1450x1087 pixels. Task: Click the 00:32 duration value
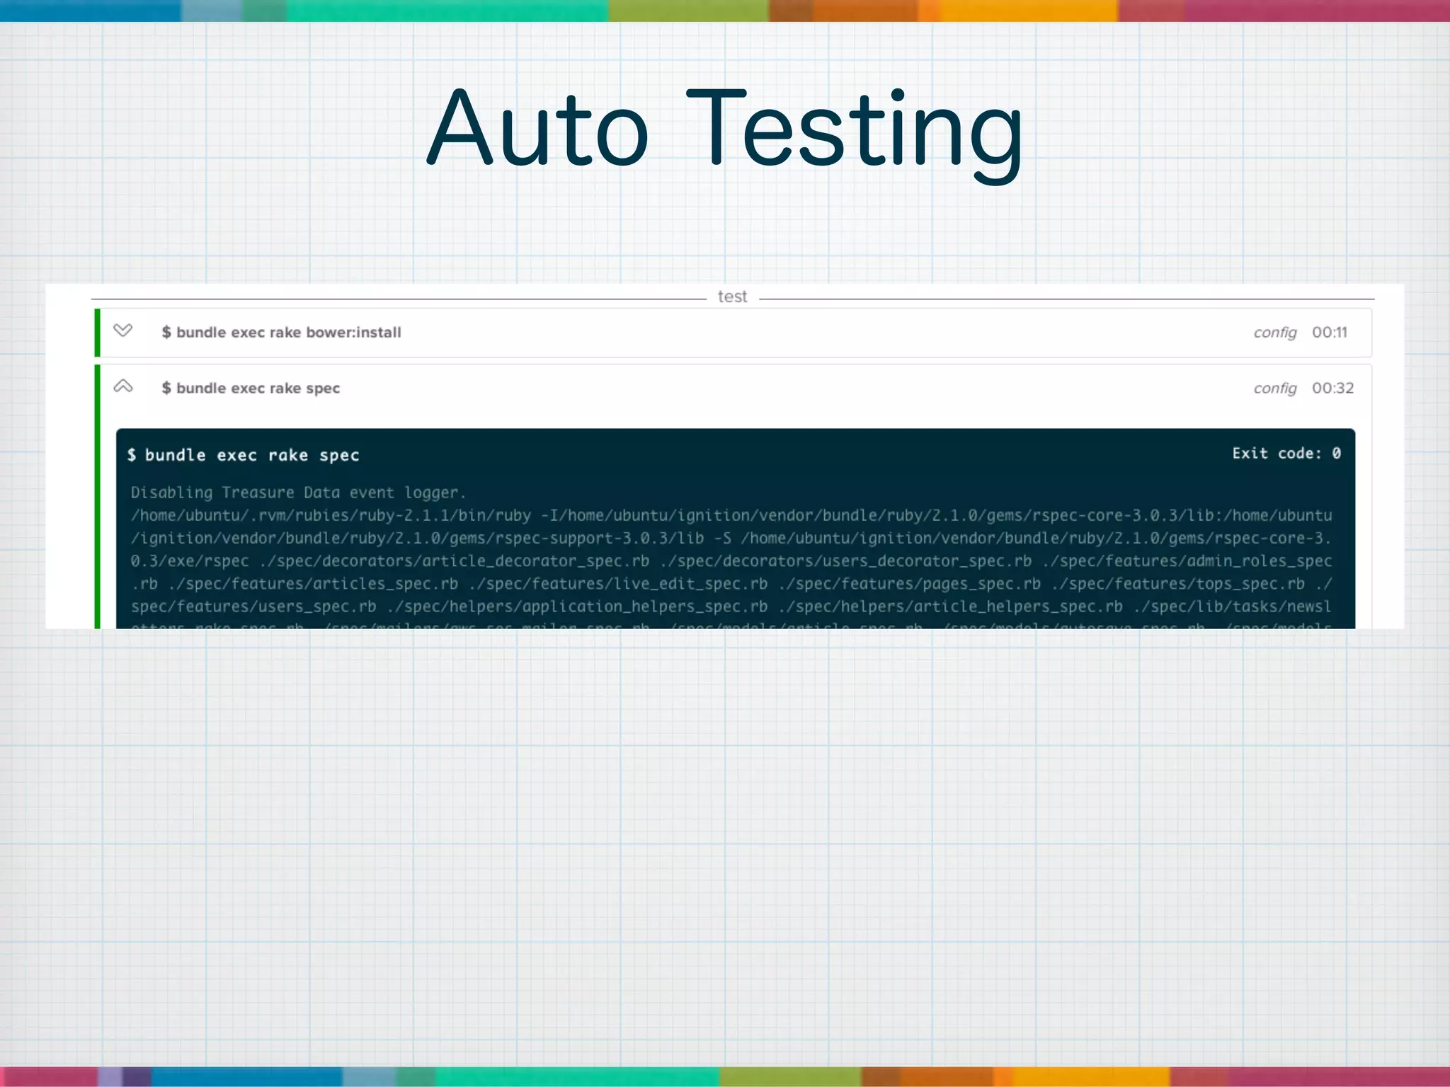1332,388
